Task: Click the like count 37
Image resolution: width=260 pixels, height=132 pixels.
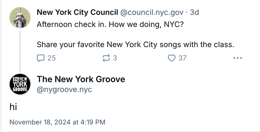Action: [182, 58]
